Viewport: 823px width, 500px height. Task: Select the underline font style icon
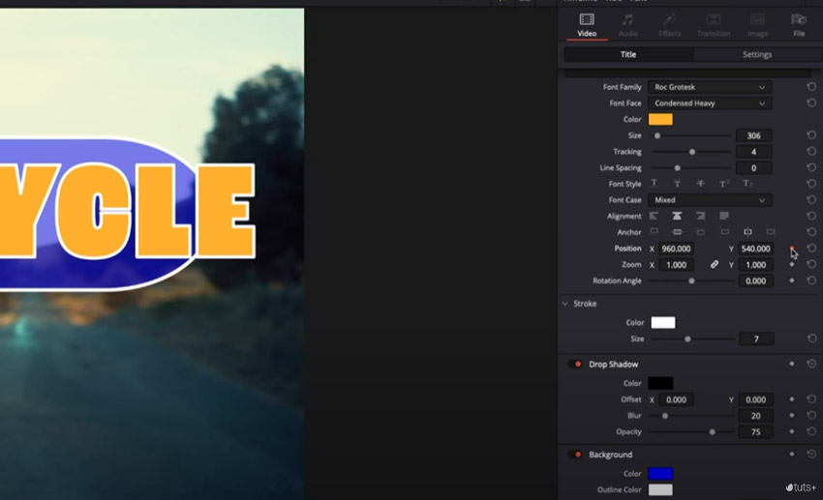pos(654,184)
